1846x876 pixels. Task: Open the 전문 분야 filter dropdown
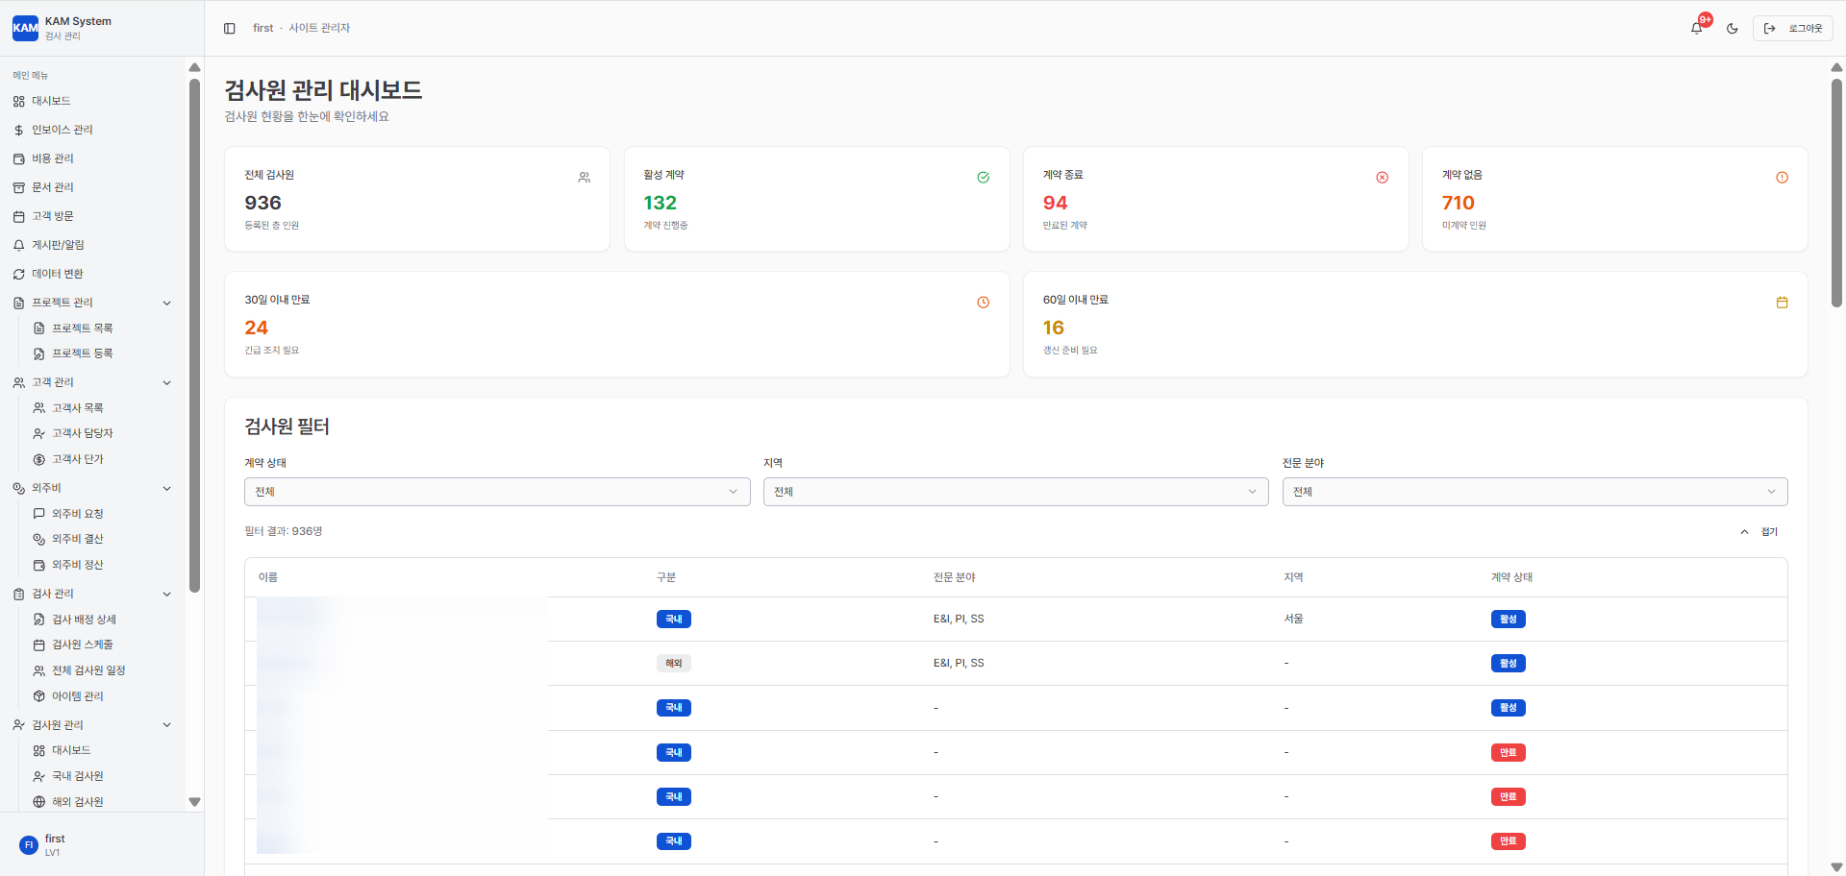coord(1534,492)
